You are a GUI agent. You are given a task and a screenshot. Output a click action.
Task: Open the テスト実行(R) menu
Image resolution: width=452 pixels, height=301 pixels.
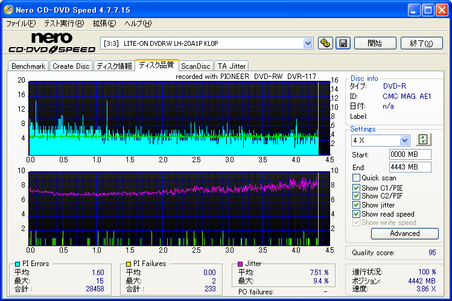click(x=63, y=24)
